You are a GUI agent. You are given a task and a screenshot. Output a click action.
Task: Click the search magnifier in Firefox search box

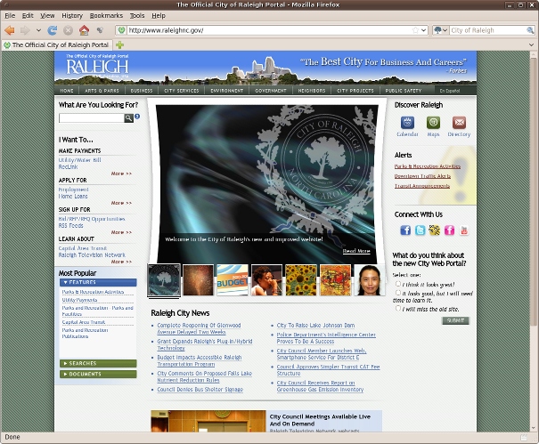point(530,30)
